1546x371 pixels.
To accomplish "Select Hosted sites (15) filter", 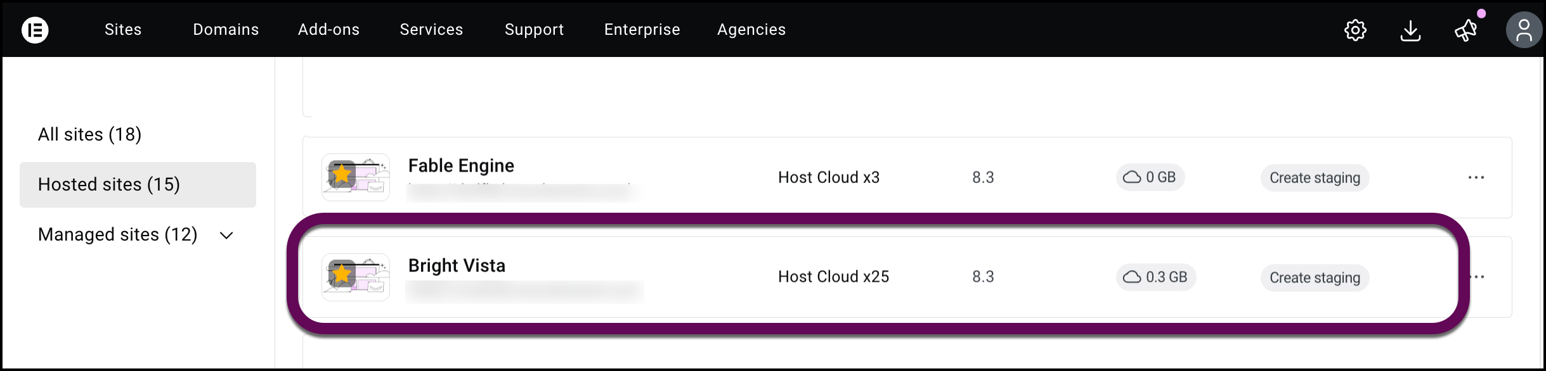I will (109, 184).
